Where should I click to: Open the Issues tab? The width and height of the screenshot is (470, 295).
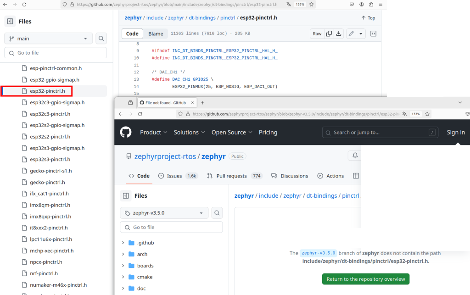178,176
